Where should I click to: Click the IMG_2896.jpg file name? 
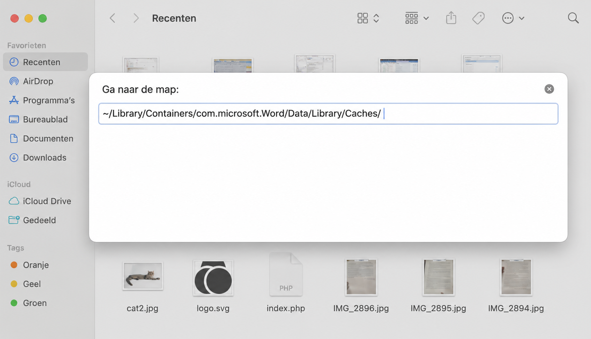pyautogui.click(x=361, y=308)
